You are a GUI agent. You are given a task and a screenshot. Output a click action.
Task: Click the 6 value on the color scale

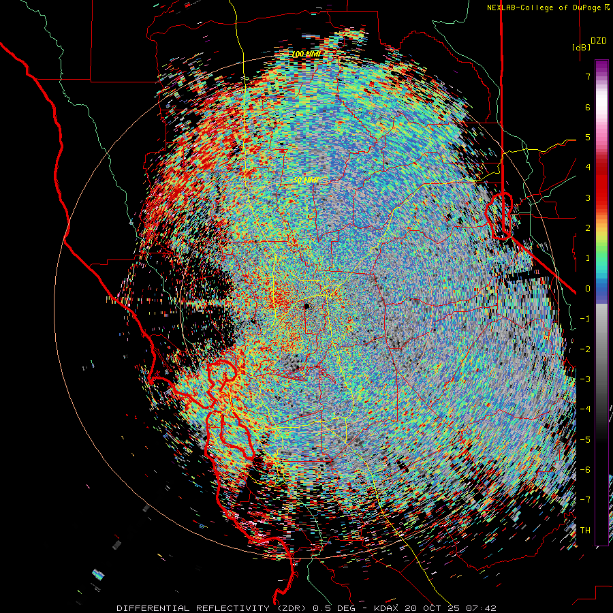coord(588,107)
